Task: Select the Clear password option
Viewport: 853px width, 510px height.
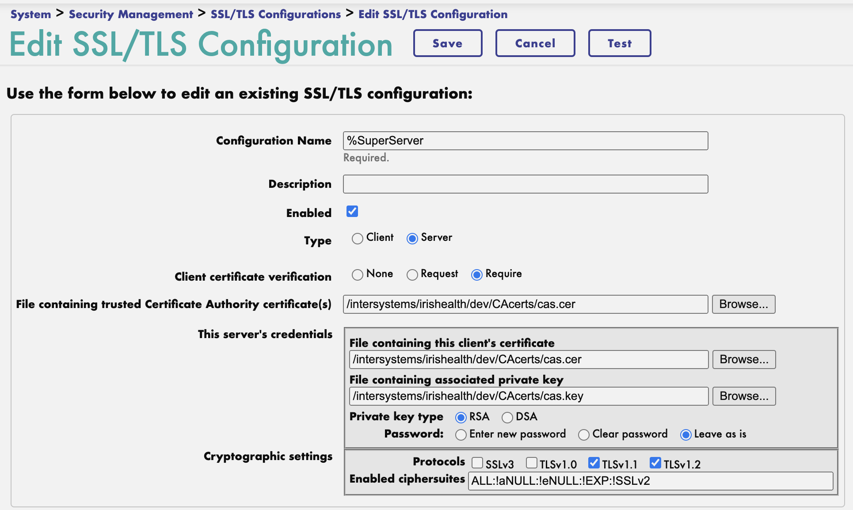Action: pos(583,435)
